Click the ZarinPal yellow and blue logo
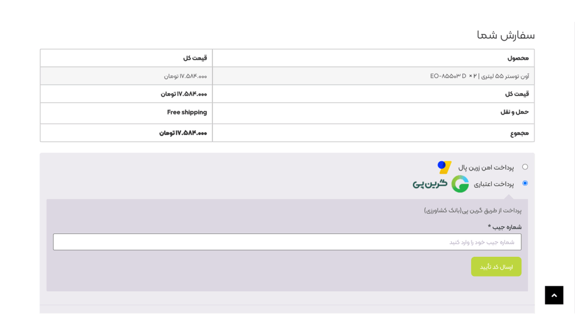This screenshot has height=335, width=575. (x=445, y=167)
